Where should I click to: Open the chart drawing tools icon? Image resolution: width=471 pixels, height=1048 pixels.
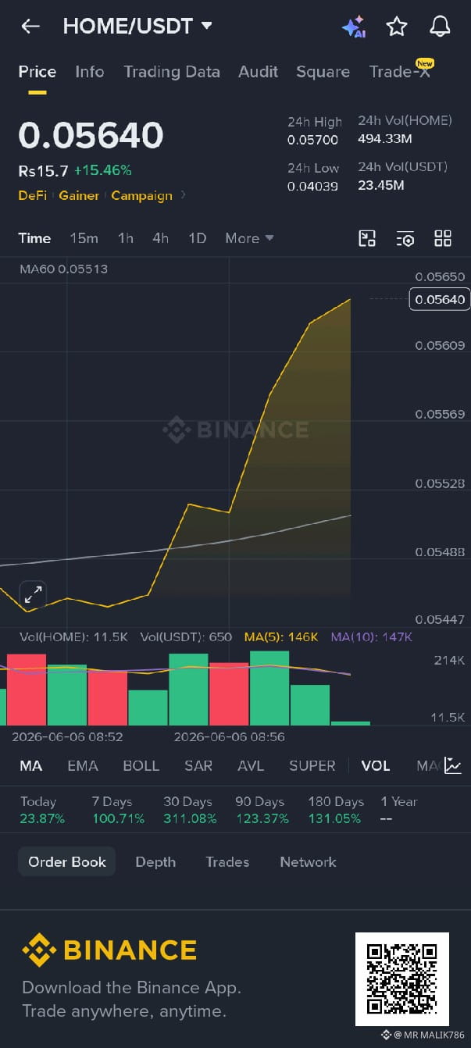(367, 238)
